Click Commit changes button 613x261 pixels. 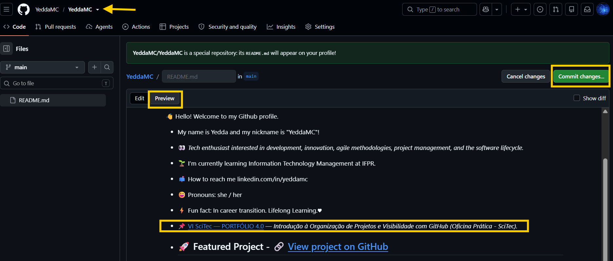click(x=581, y=76)
